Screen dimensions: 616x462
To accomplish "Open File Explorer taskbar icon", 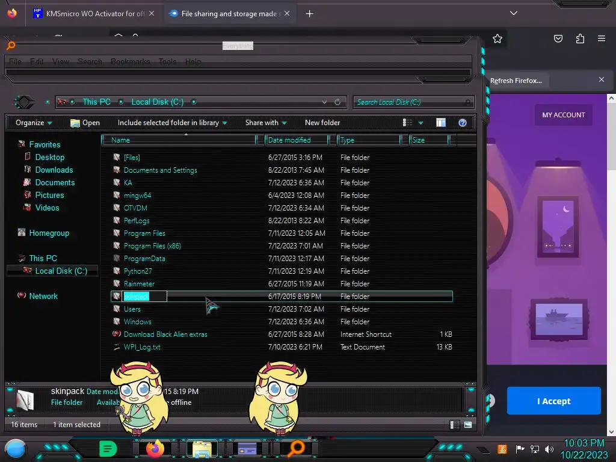I will coord(202,449).
